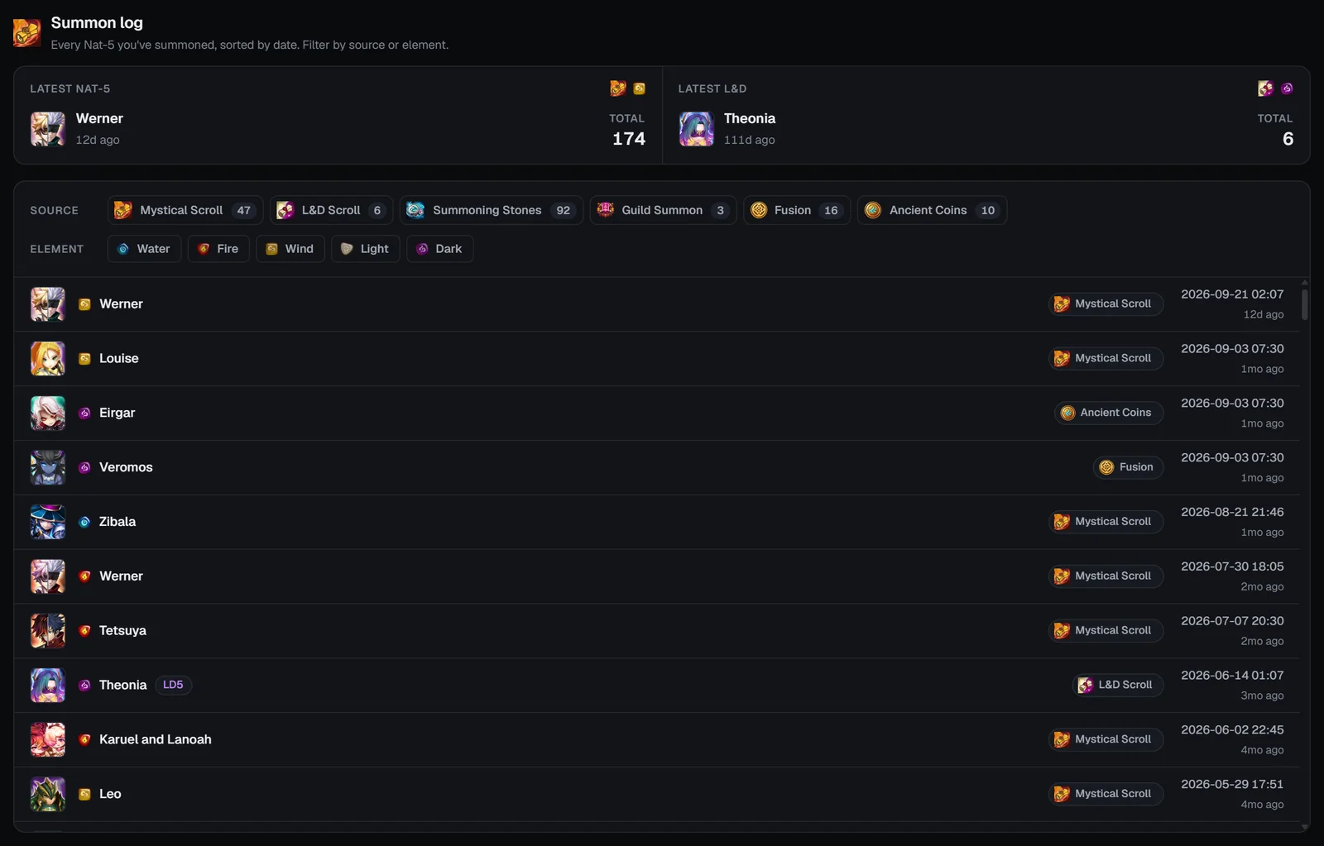
Task: Click Nat-5 total value '174'
Action: (629, 139)
